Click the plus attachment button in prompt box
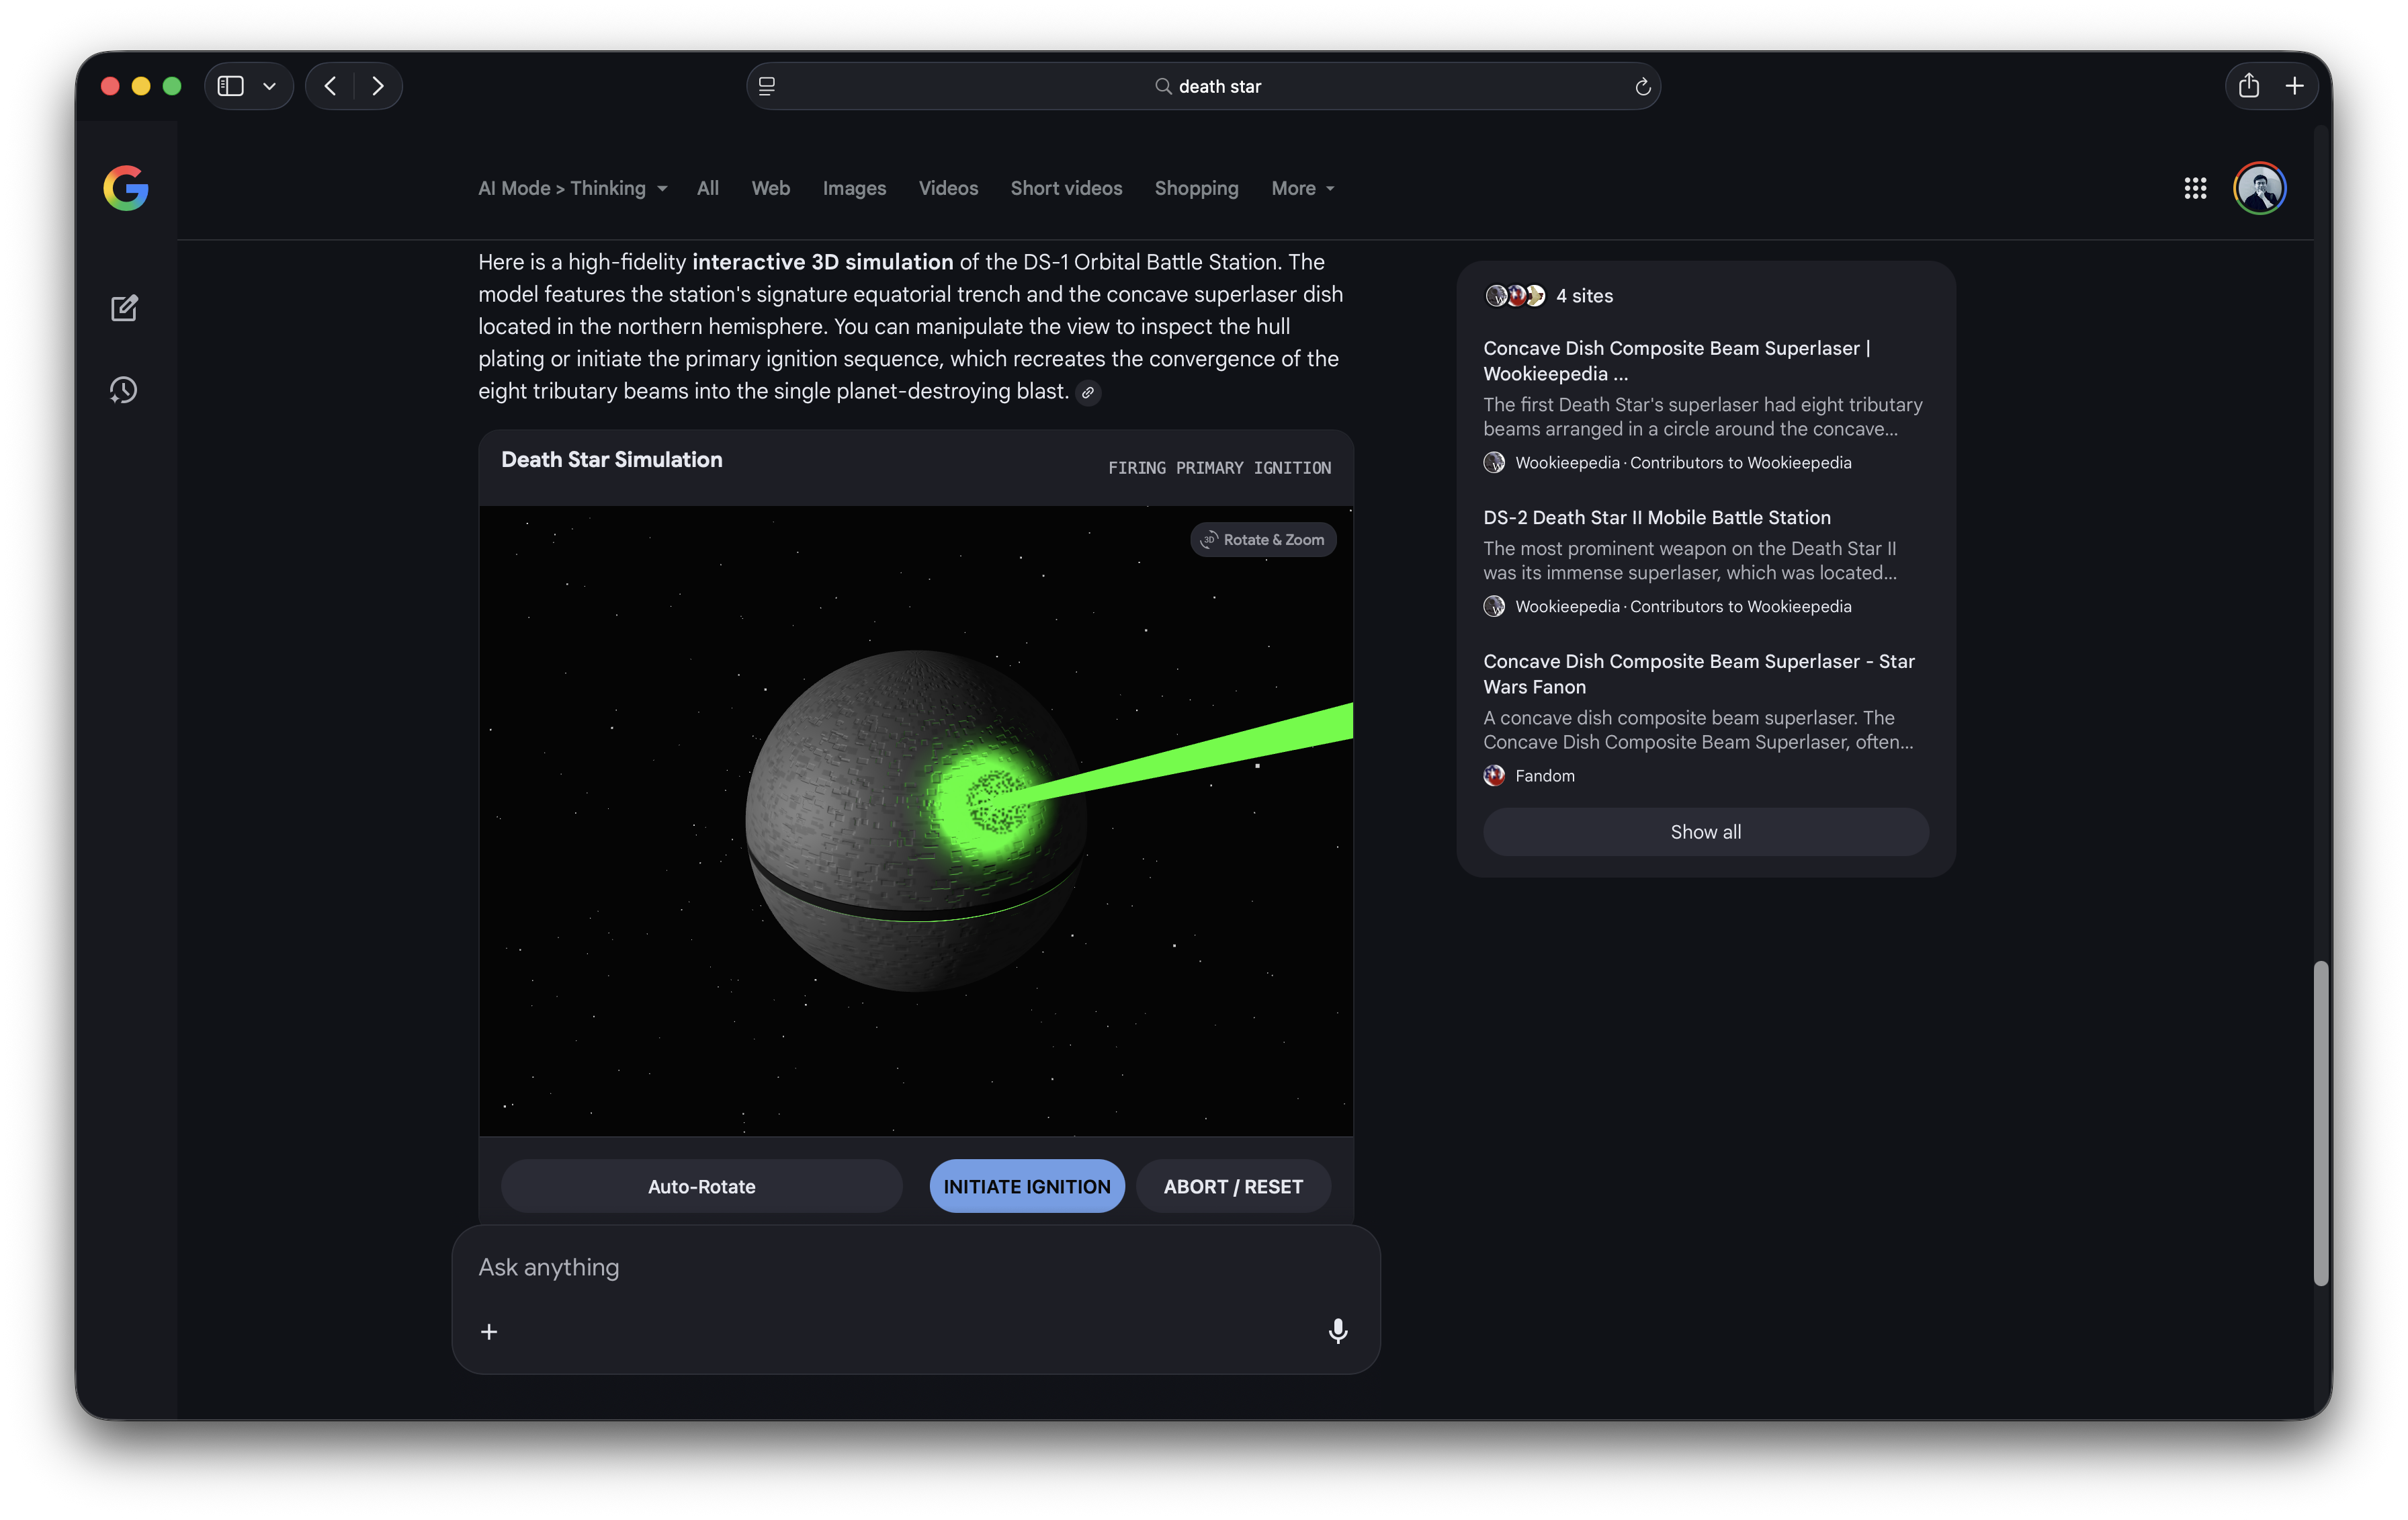The height and width of the screenshot is (1520, 2408). pos(489,1332)
